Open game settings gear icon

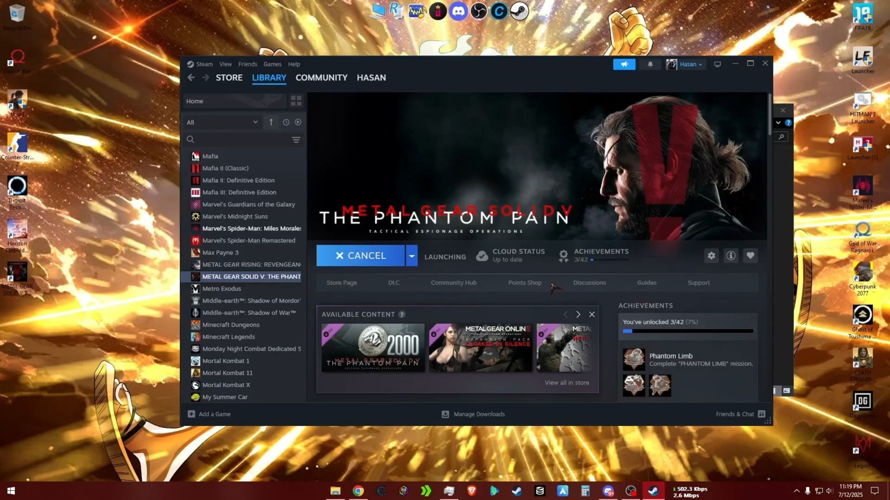click(711, 256)
